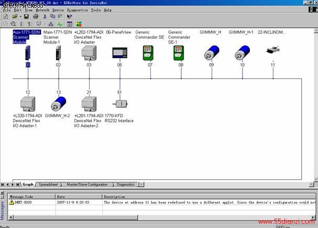Click the New file toolbar icon
This screenshot has height=228, width=318.
(x=6, y=16)
